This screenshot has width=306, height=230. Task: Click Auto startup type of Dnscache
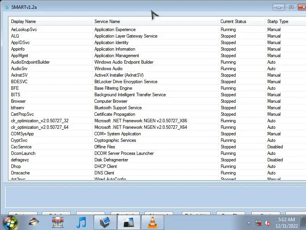click(x=271, y=173)
